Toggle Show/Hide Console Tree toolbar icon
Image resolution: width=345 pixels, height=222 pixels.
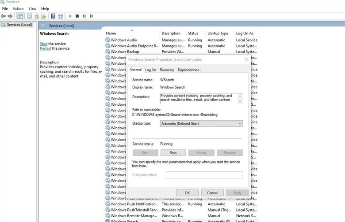(x=20, y=16)
